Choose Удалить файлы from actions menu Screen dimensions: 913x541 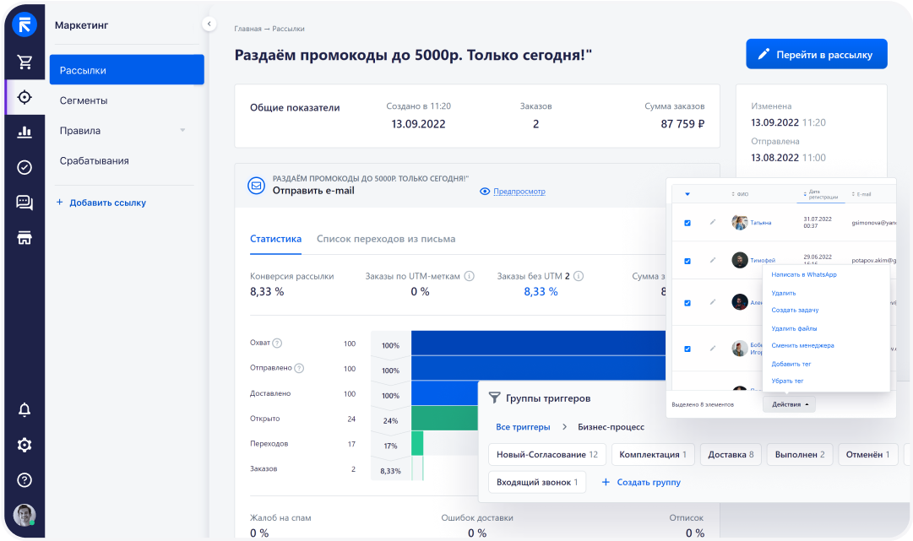point(794,328)
